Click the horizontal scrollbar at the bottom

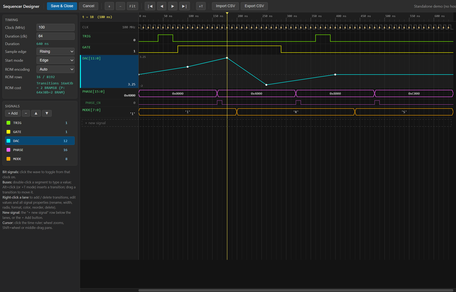(x=296, y=290)
